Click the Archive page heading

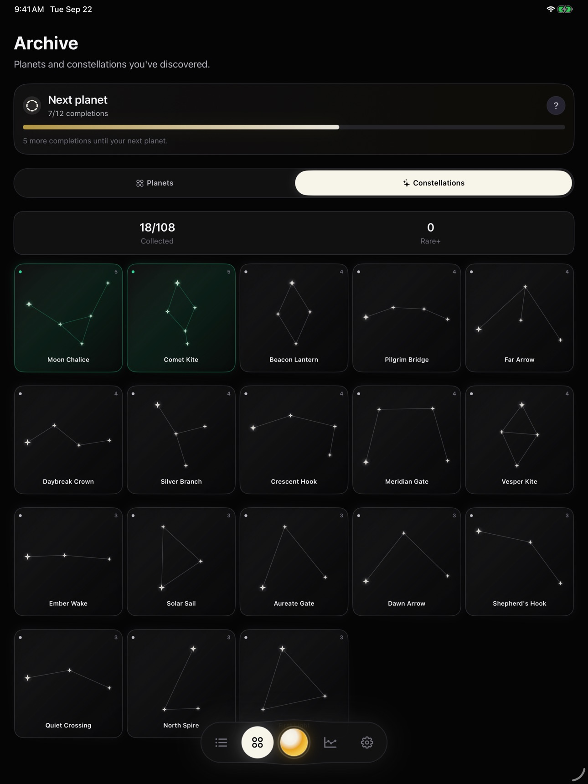(x=46, y=43)
